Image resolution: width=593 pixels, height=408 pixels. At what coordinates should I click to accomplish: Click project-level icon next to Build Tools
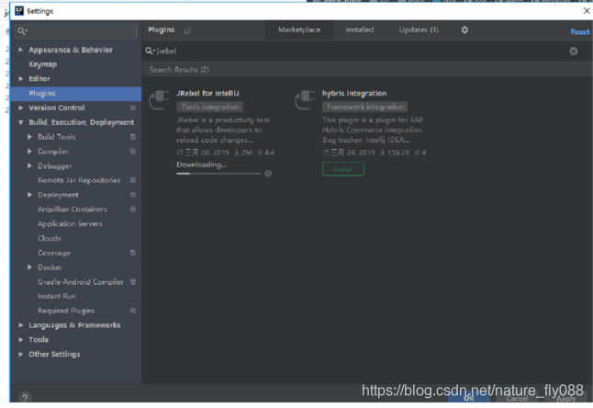pos(133,137)
